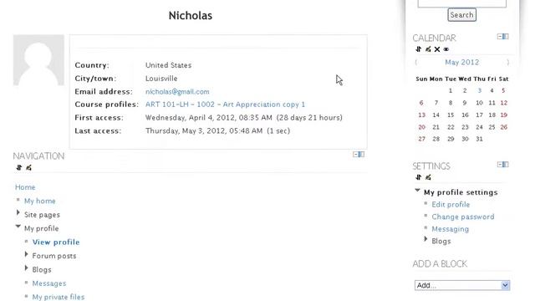
Task: Expand Blogs under My profile settings
Action: click(425, 239)
